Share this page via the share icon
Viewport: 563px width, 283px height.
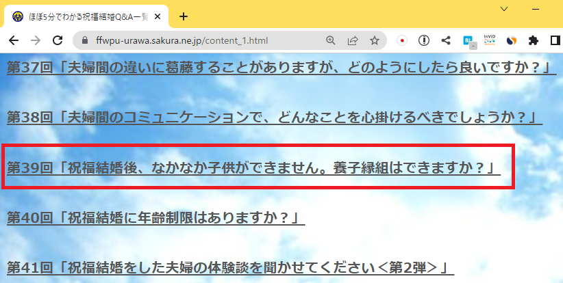tap(353, 40)
